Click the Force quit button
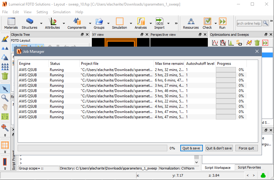 pos(246,148)
